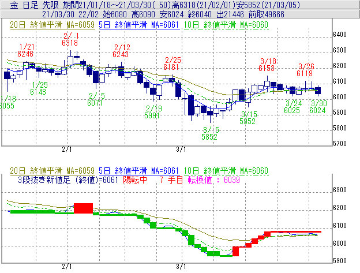360x273 pixels.
Task: Click the magenta 転換値：6039 text
Action: point(213,179)
